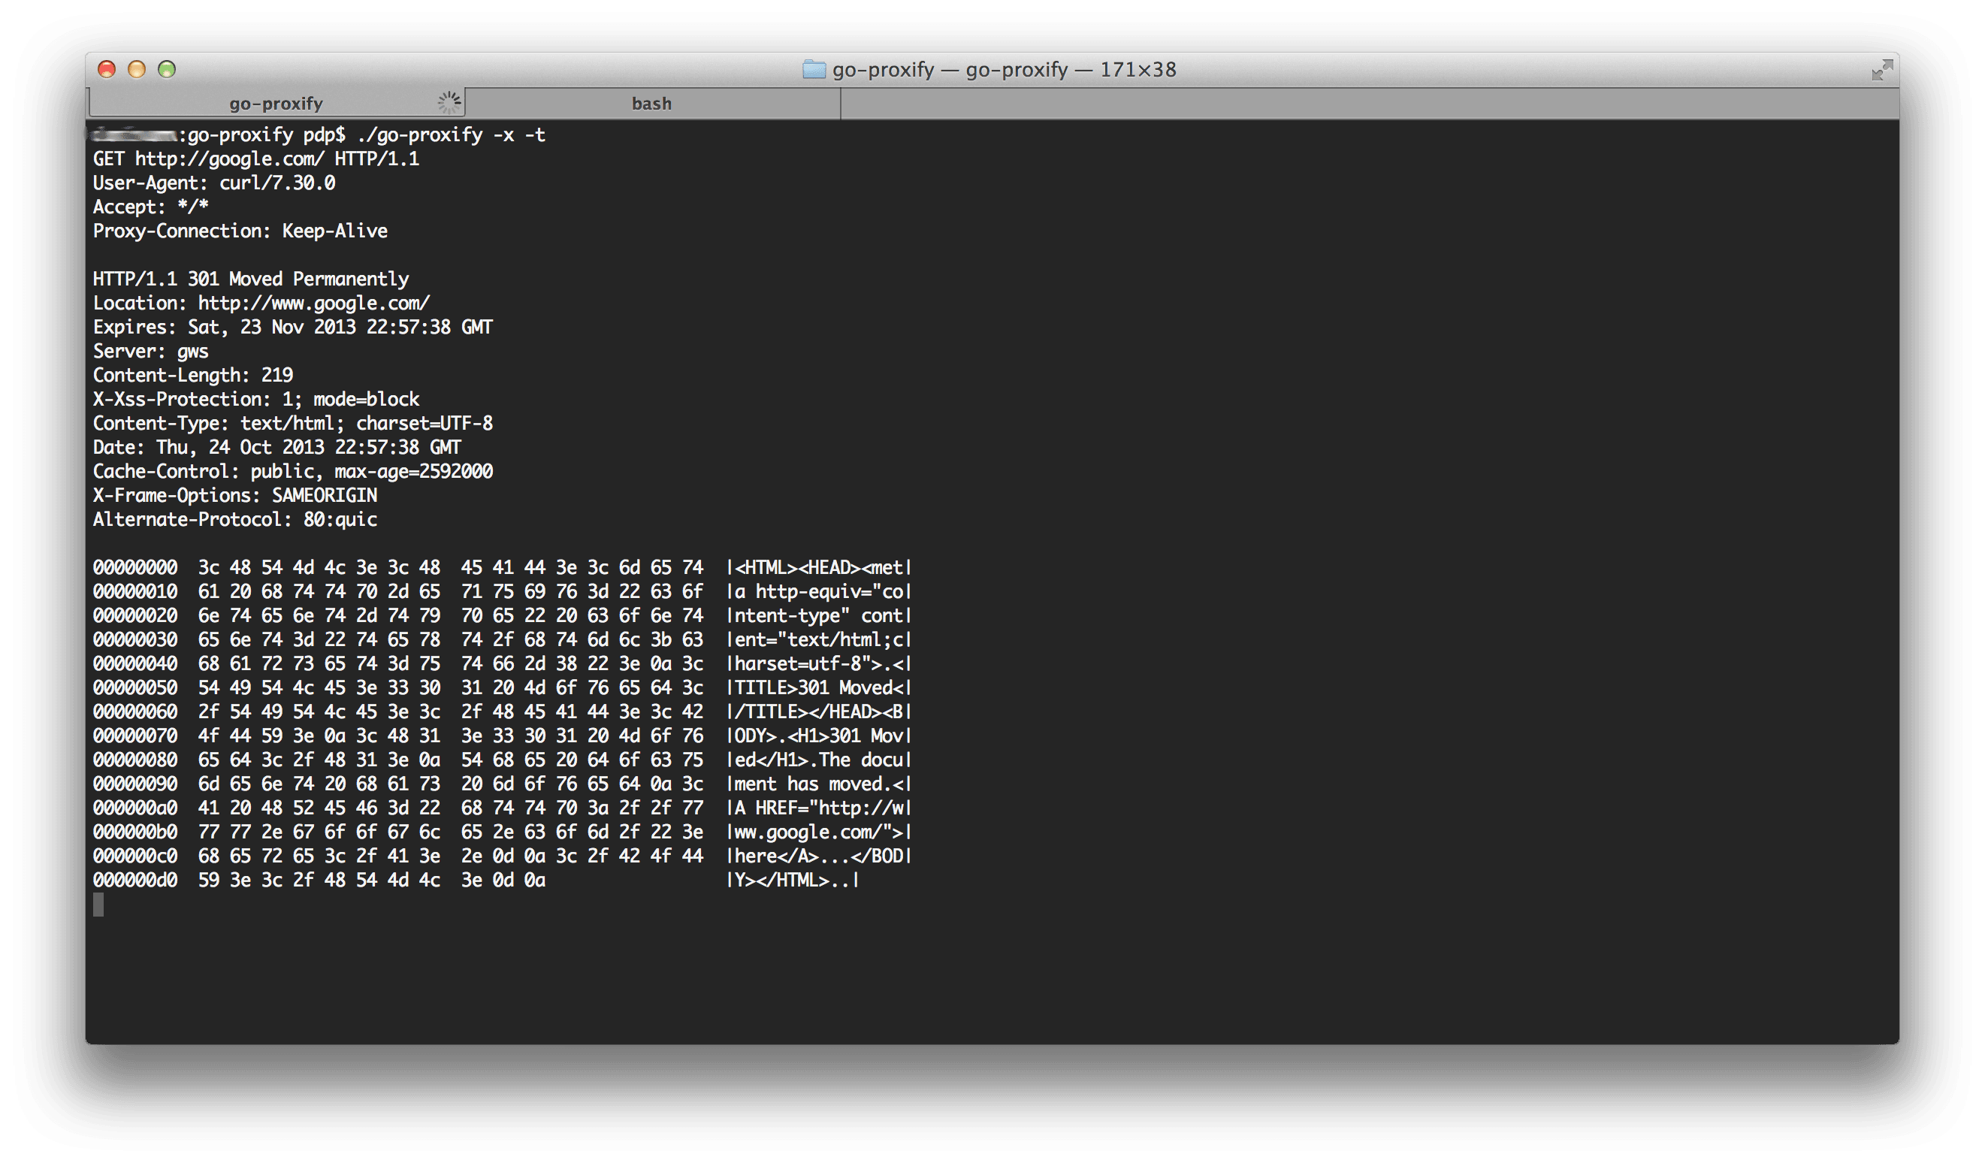The image size is (1985, 1163).
Task: Click 'X-Frame-Options: SAMEORIGIN' line
Action: pyautogui.click(x=234, y=495)
